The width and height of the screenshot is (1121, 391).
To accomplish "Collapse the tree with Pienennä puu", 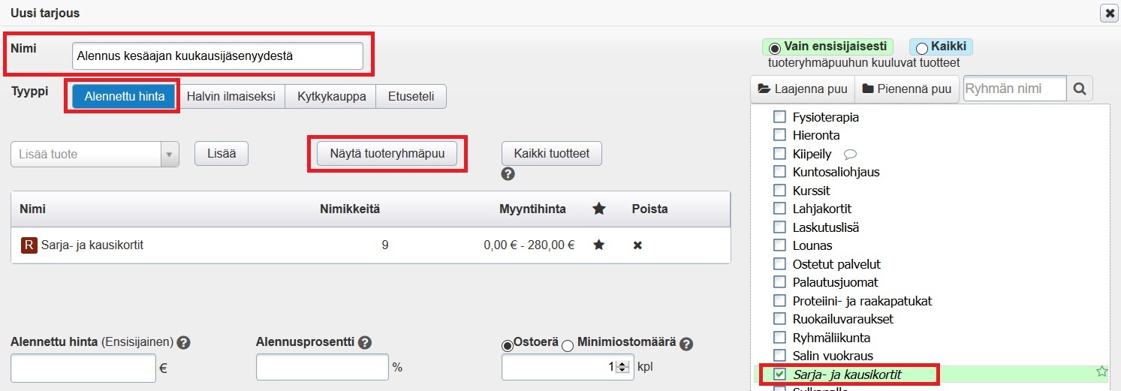I will point(907,89).
